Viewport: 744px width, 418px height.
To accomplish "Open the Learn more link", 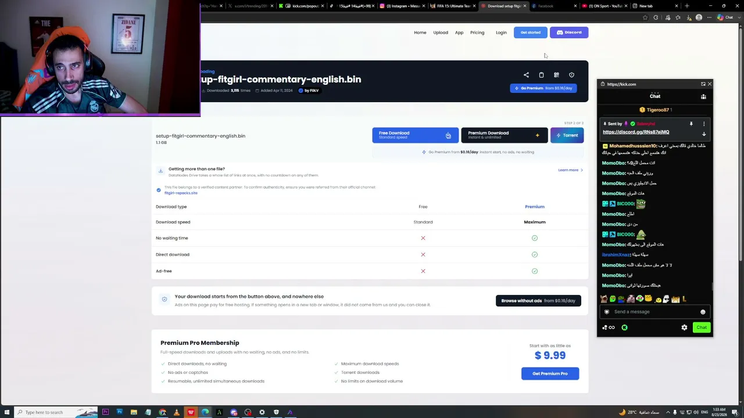I will click(570, 170).
